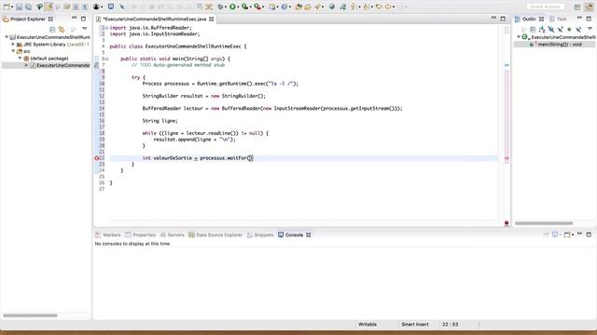Click the 'String ligne;' code line

(160, 121)
